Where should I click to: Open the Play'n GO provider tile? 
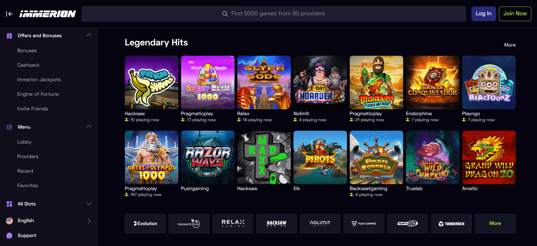[408, 224]
